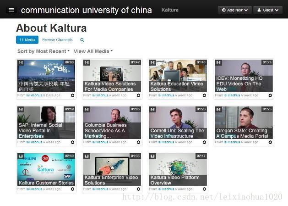Click the Kaltura header link
This screenshot has width=288, height=206.
coord(170,10)
